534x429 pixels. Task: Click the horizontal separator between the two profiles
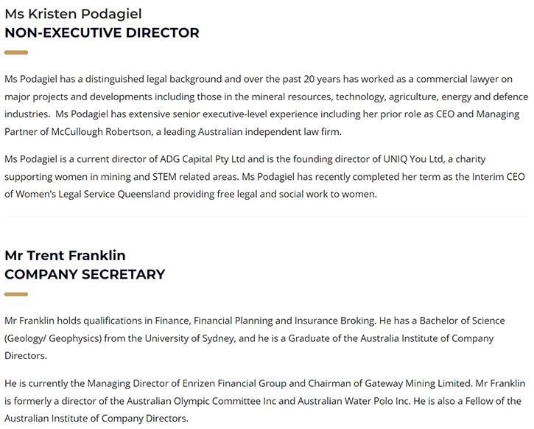[x=267, y=217]
